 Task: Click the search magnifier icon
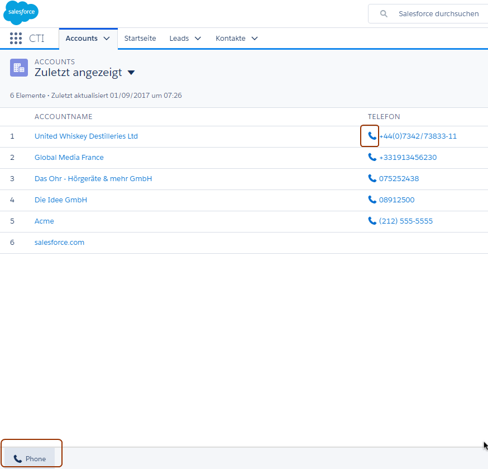pos(384,14)
